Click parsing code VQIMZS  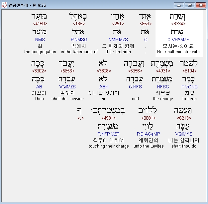tap(67, 87)
